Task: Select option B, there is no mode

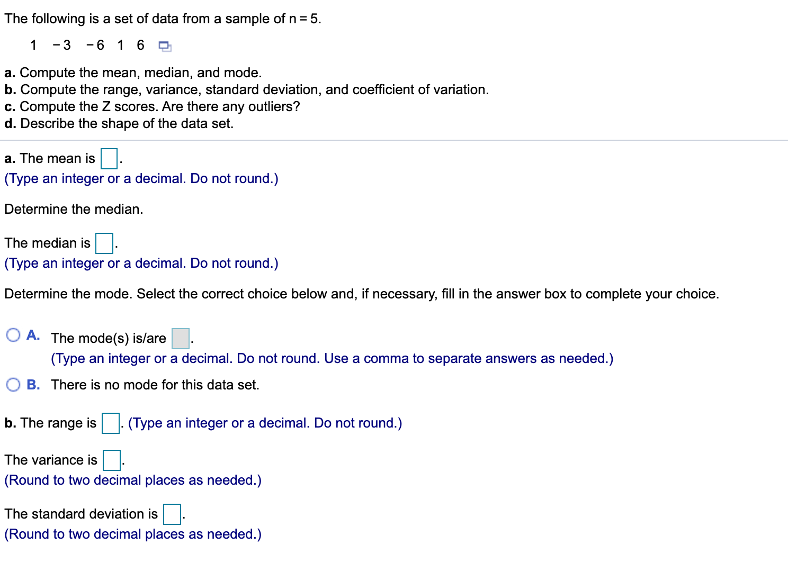Action: [13, 384]
